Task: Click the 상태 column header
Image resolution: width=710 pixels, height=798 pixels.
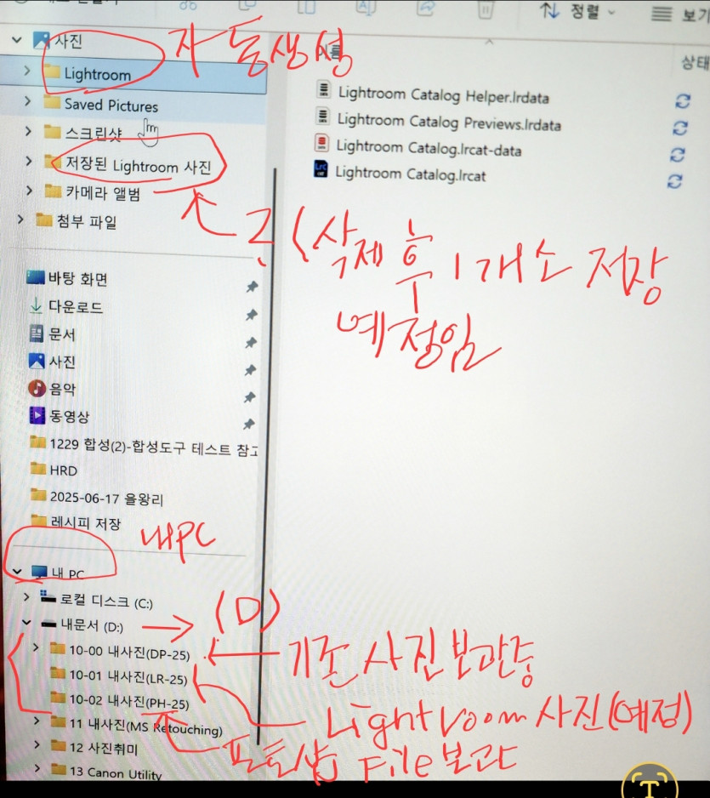Action: 696,63
